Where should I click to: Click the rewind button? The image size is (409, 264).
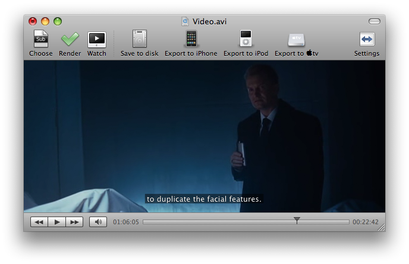click(x=39, y=222)
